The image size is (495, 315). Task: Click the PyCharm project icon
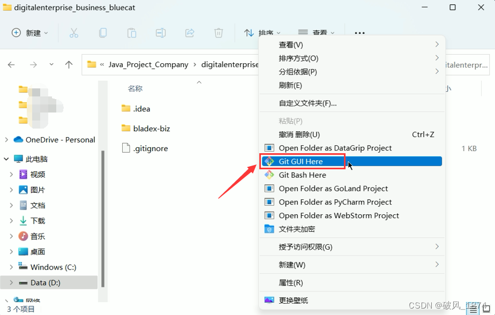[269, 202]
